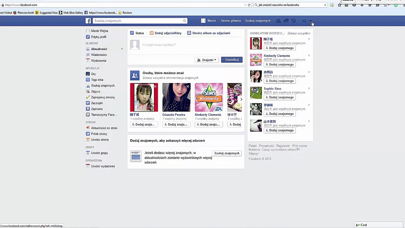Show next suggested people with arrow
Viewport: 405px width, 228px height.
(241, 99)
